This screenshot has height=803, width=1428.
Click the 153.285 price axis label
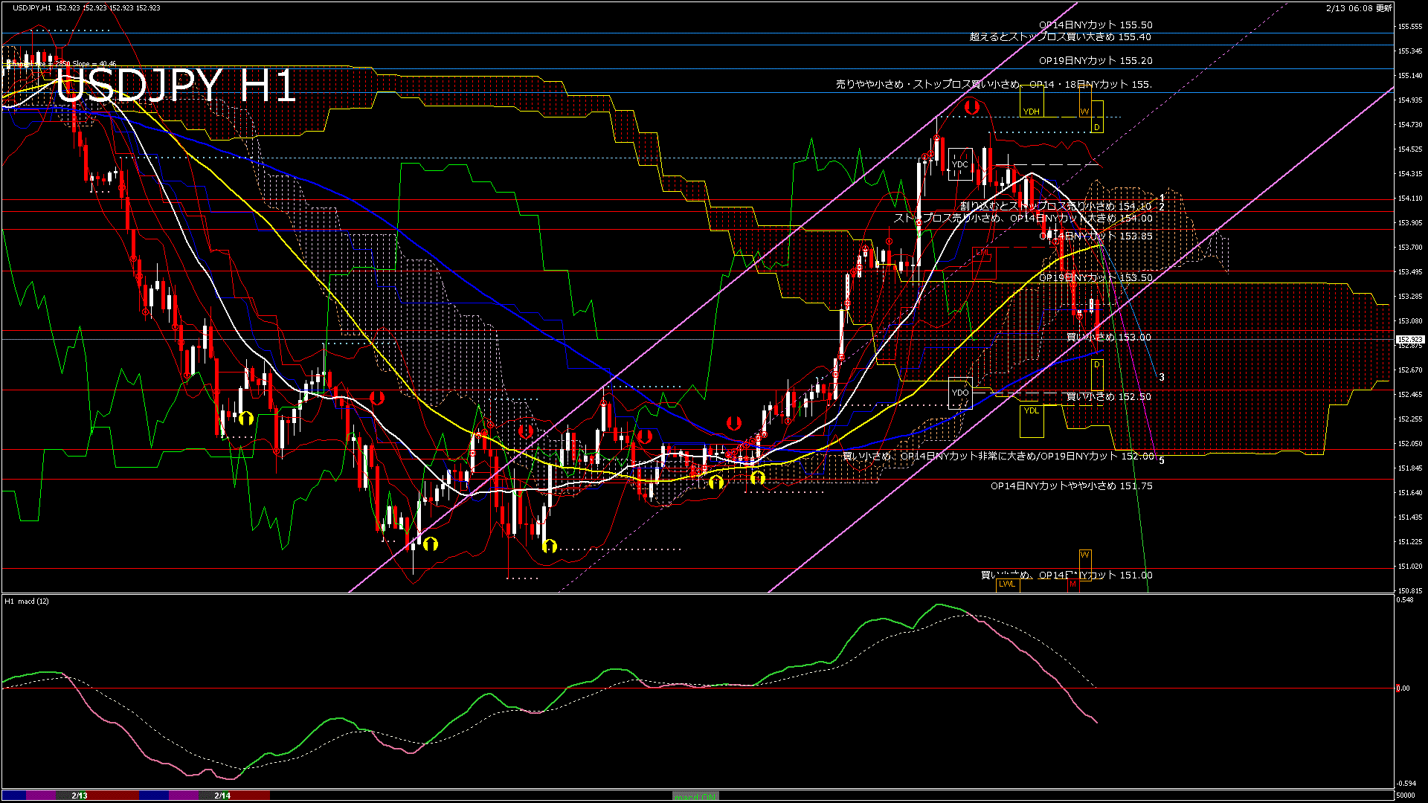(1410, 297)
